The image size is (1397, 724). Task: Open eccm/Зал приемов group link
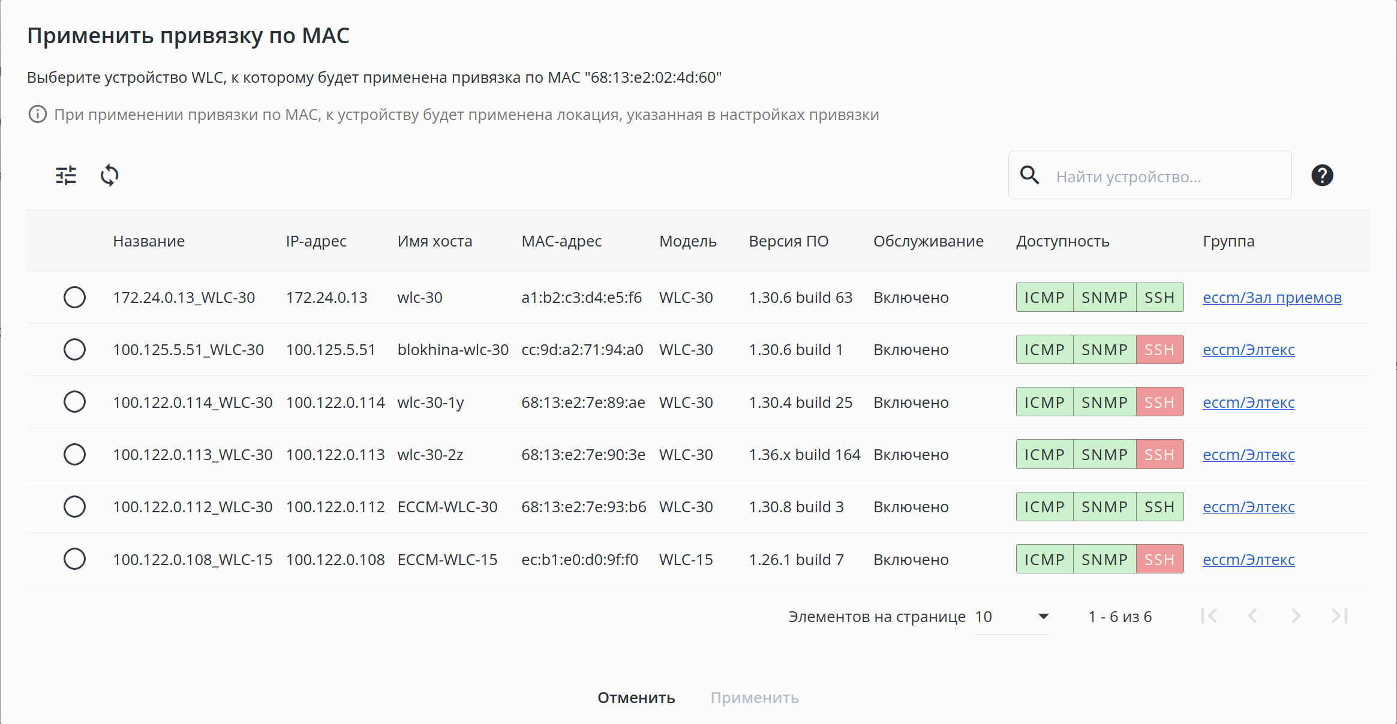tap(1272, 298)
